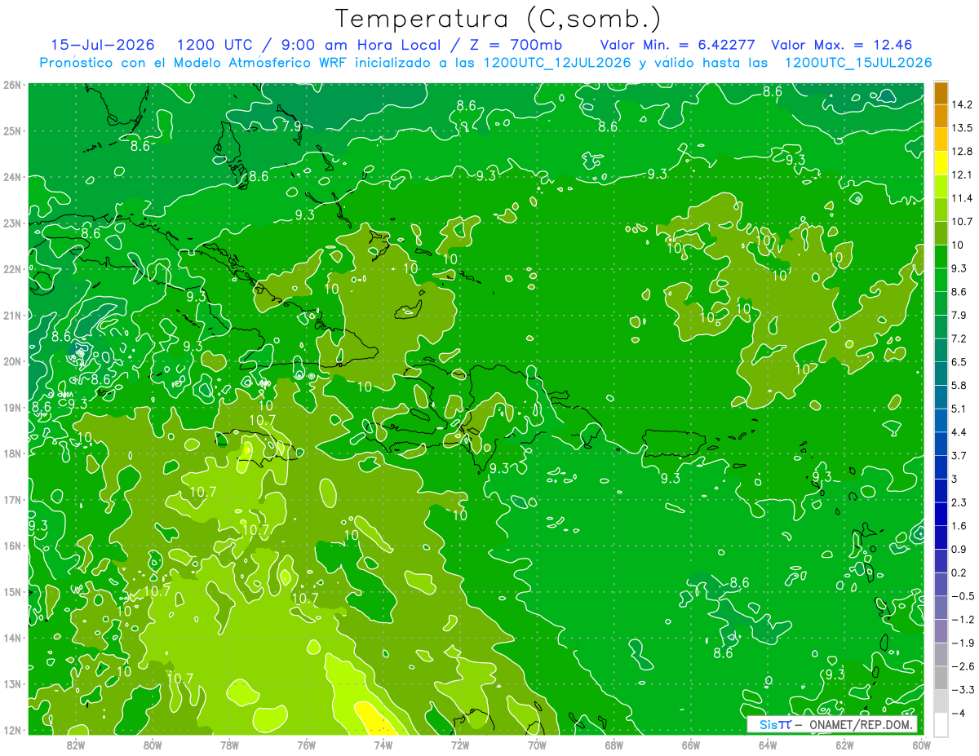
Task: Pick the blue swatch between 3 and 3.7
Action: tap(941, 466)
